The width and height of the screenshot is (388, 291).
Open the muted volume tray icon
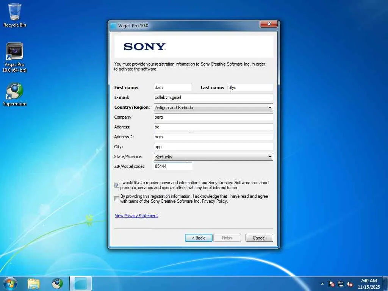350,284
